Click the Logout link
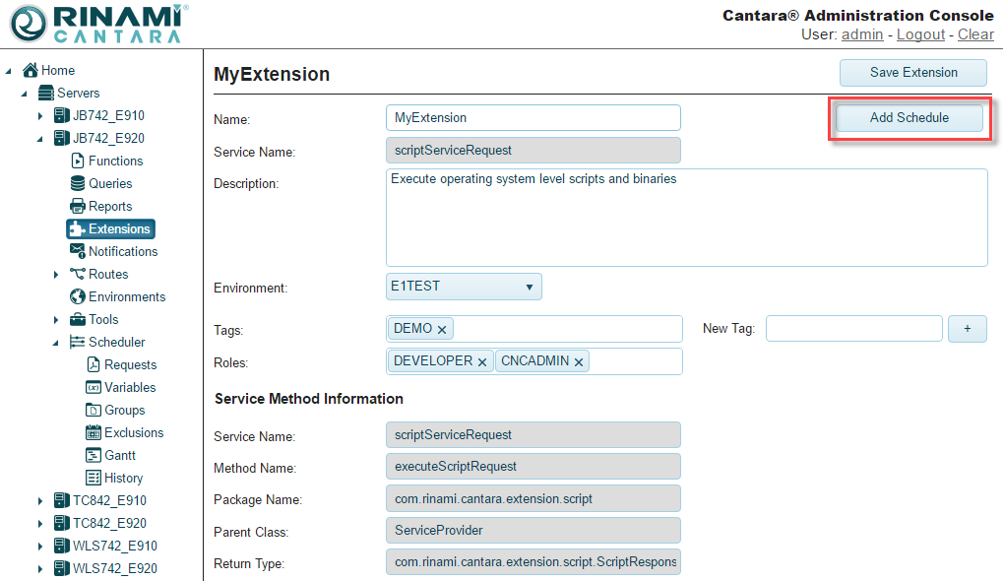The height and width of the screenshot is (581, 1003). tap(920, 34)
